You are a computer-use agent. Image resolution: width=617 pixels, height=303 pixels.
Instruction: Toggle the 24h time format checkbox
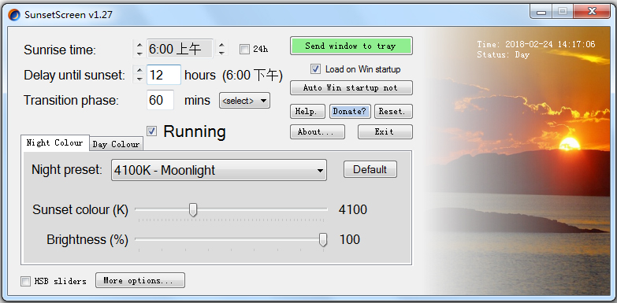(244, 49)
